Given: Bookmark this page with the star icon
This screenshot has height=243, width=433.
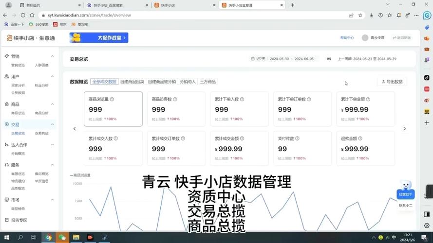Looking at the screenshot, I should pyautogui.click(x=360, y=15).
